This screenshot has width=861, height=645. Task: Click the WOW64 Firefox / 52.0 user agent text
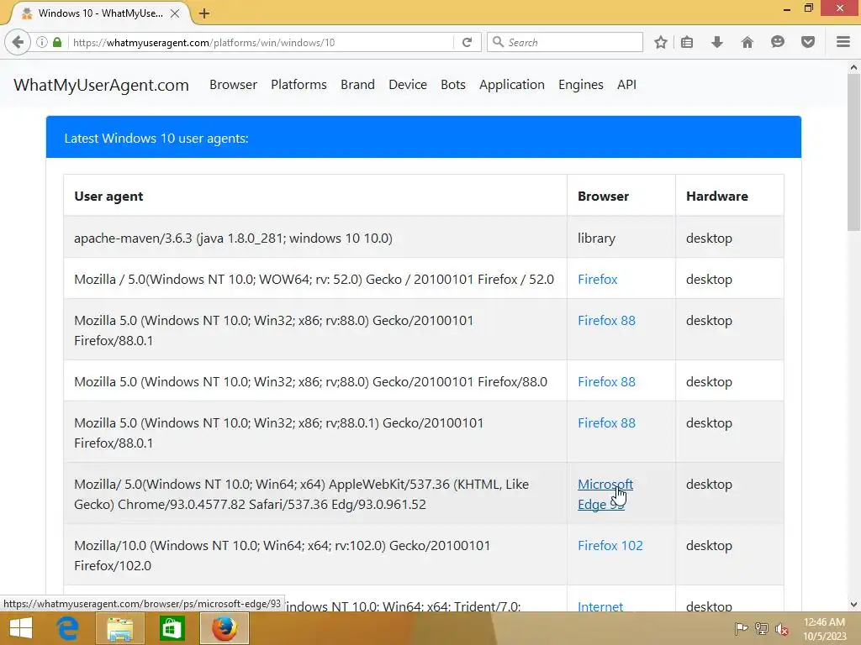coord(314,279)
